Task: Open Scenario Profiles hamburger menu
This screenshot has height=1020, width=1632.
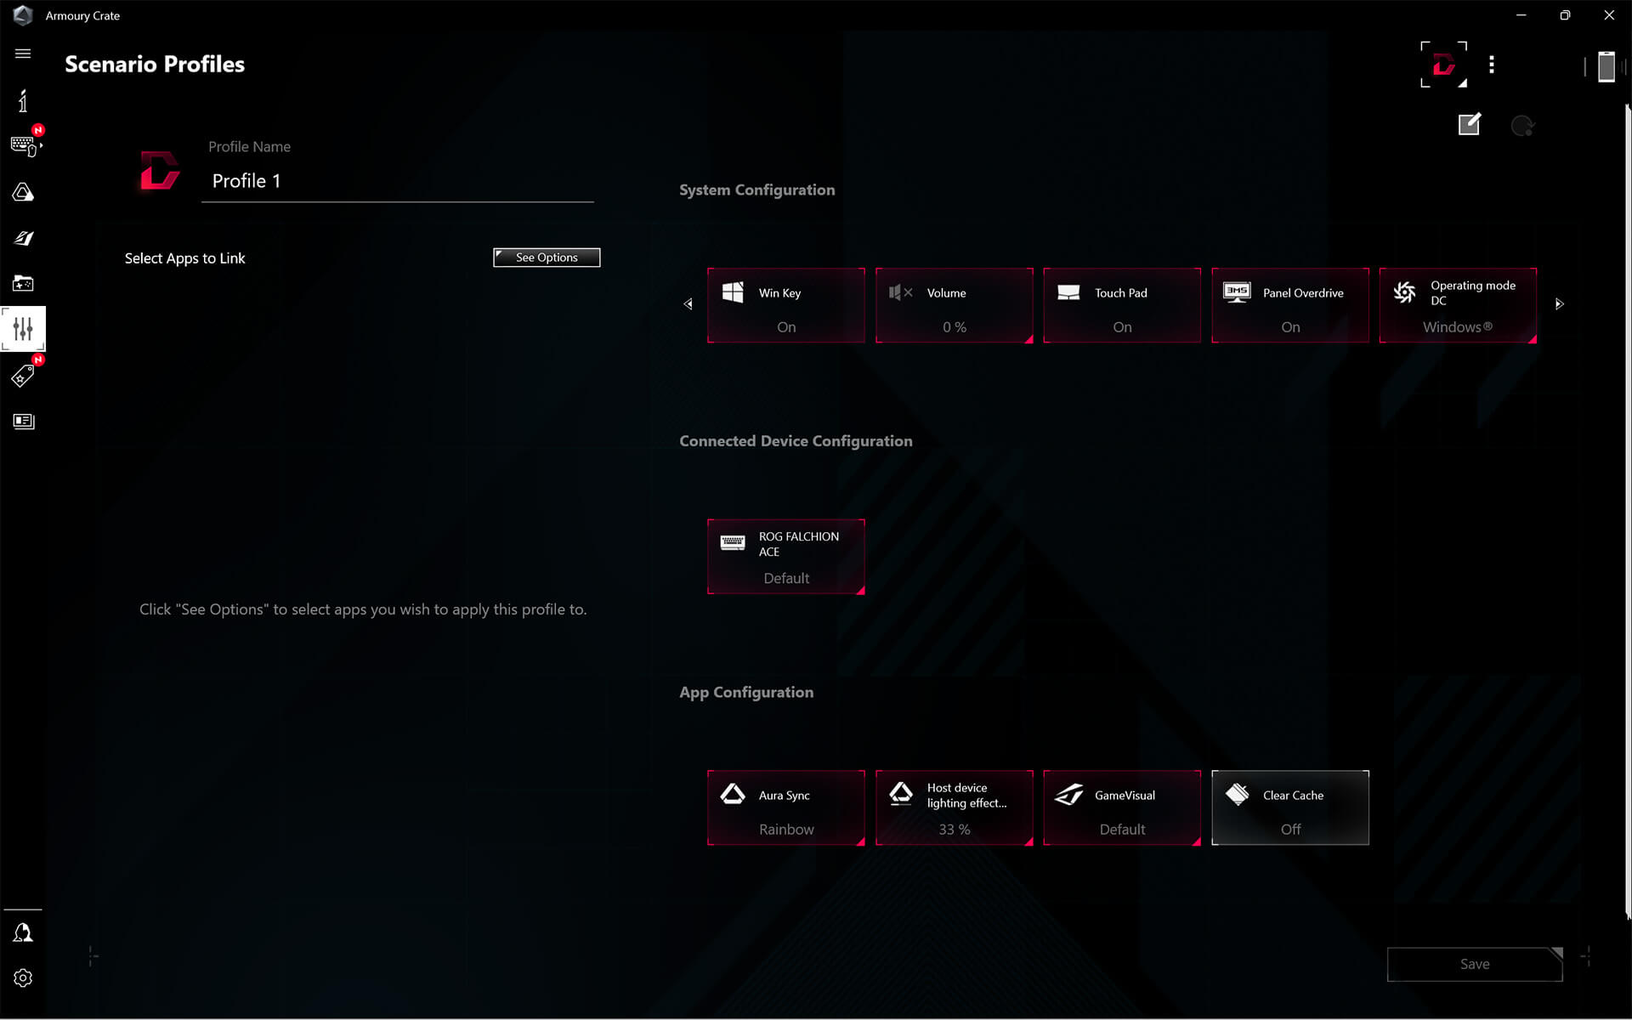Action: (22, 53)
